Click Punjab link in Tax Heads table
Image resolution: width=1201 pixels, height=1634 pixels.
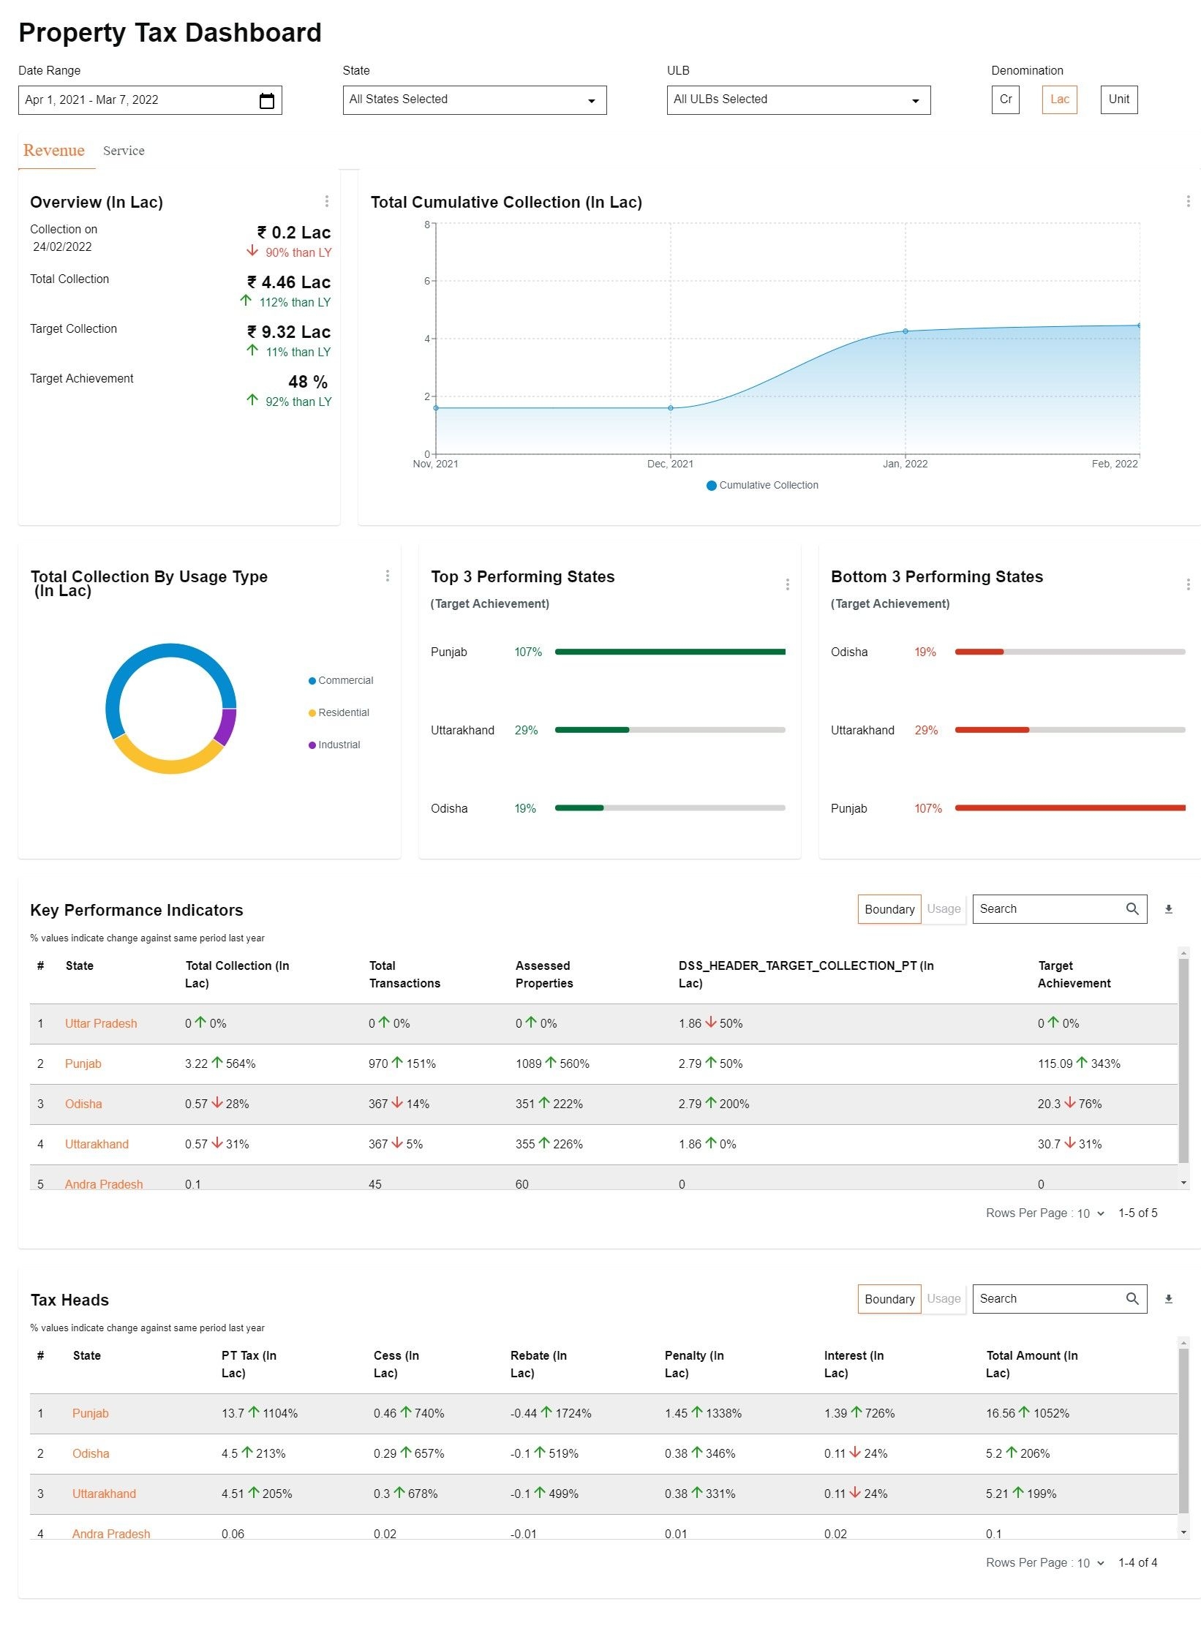[x=90, y=1413]
